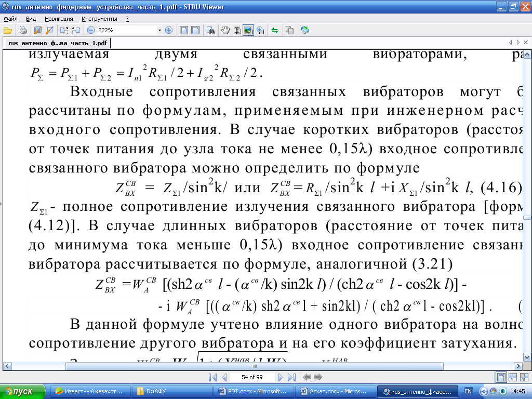
Task: Open the ? help menu
Action: pos(127,19)
